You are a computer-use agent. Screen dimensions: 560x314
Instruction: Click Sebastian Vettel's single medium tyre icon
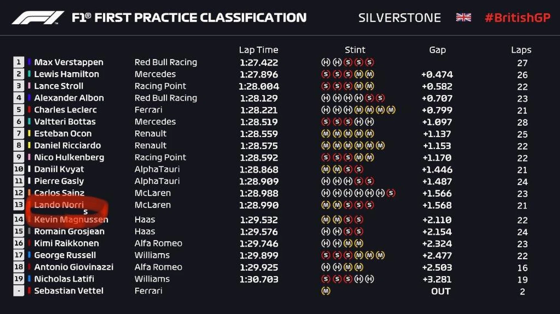coord(326,291)
